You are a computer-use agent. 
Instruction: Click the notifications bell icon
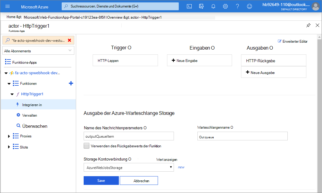[x=213, y=6]
